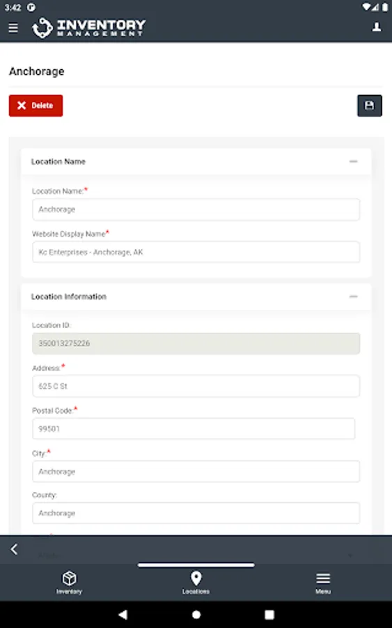Edit the Website Display Name field
The image size is (392, 628).
click(196, 252)
